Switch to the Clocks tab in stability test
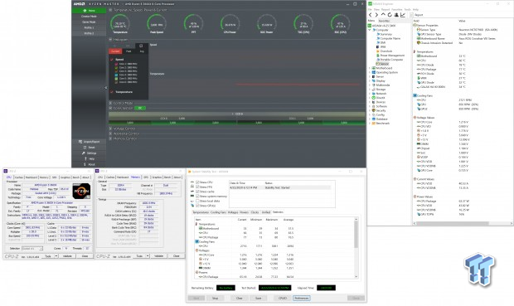Viewport: 514px width, 306px height. point(255,212)
